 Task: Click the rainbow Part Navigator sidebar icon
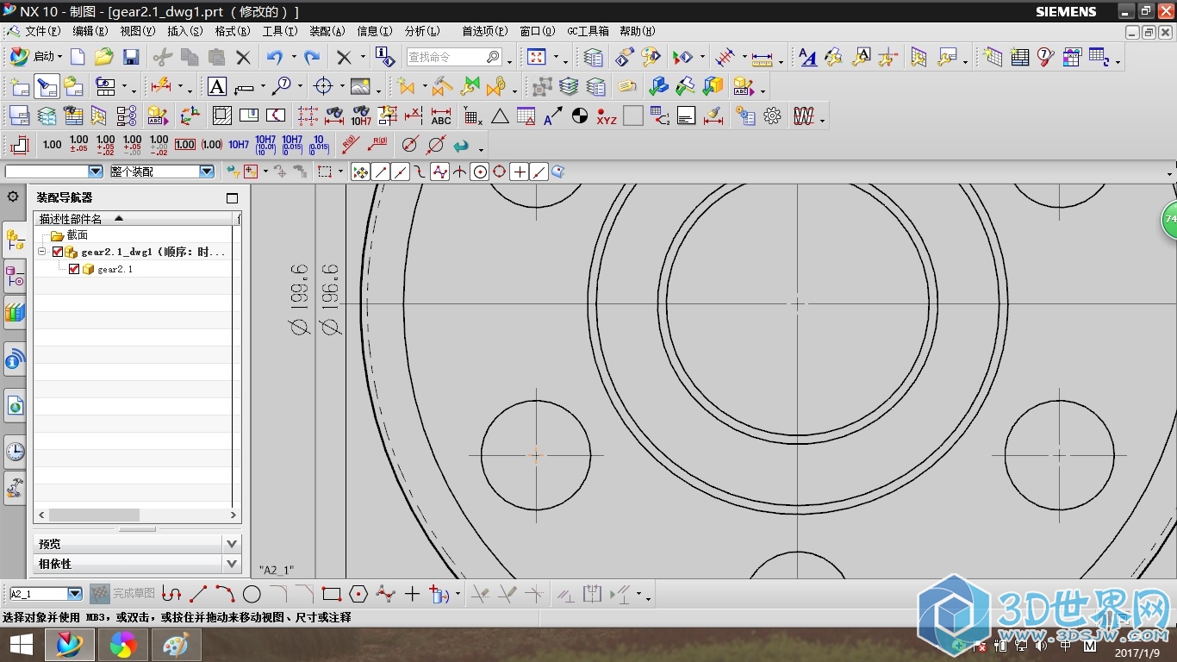coord(15,313)
